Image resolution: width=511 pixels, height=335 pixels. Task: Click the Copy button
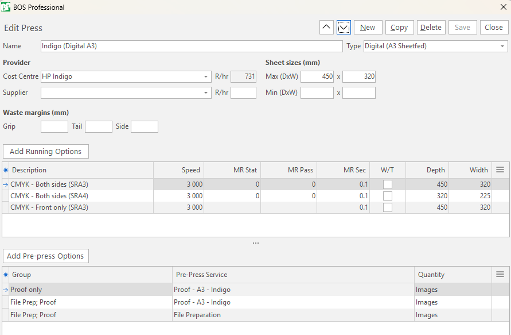click(400, 28)
